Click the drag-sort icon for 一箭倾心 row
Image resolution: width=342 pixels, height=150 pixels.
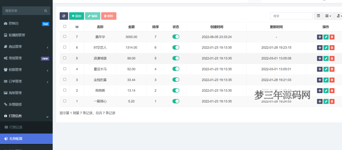coord(320,101)
